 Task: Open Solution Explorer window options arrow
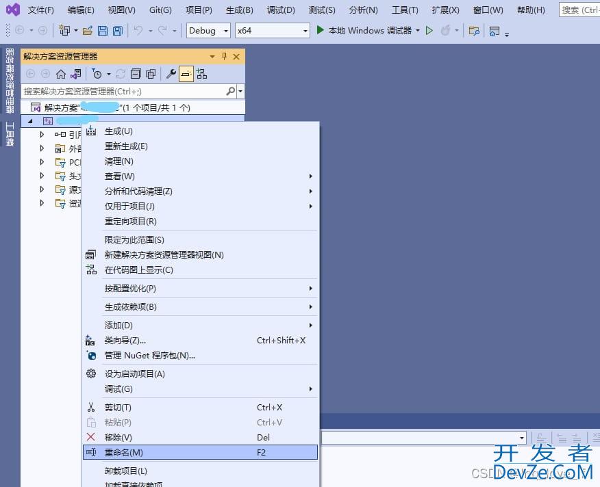pos(212,57)
